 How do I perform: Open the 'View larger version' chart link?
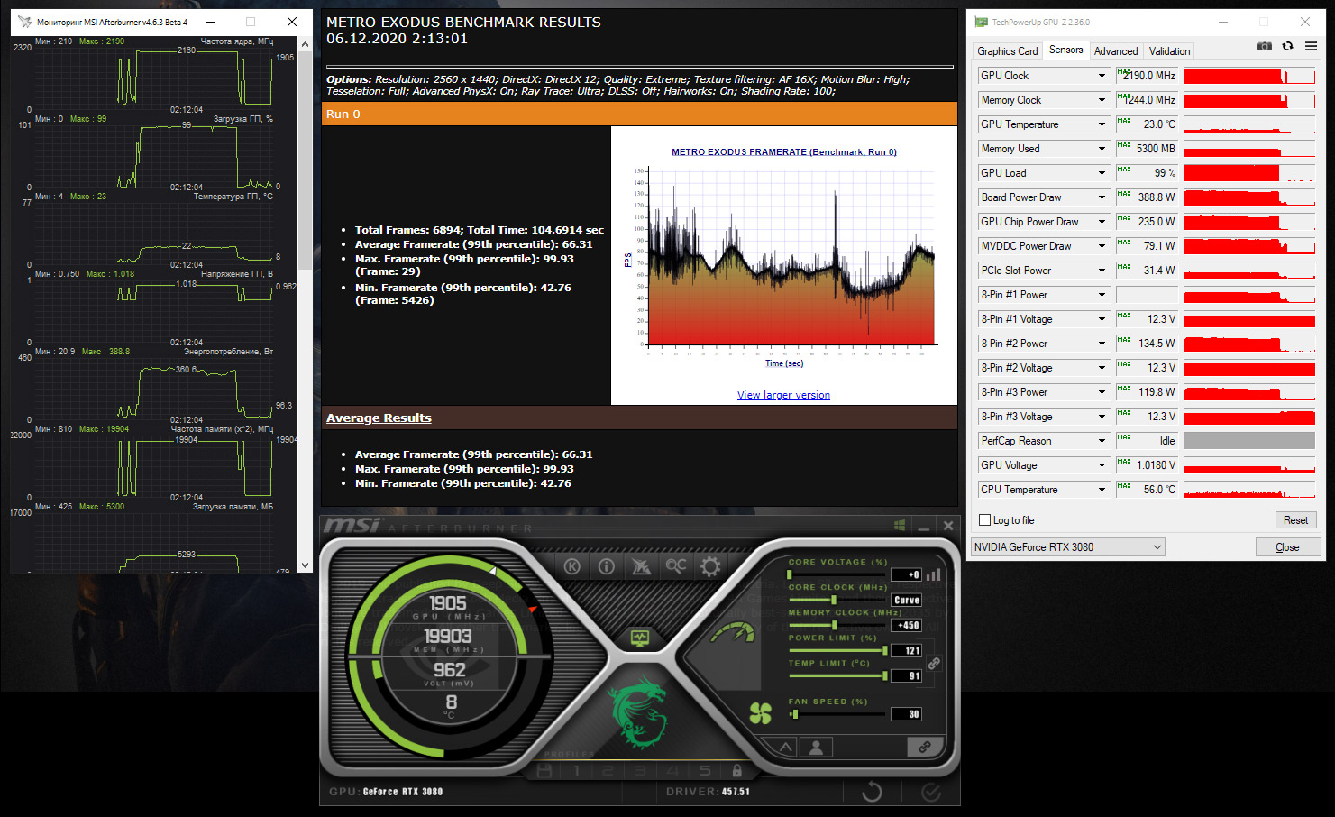(783, 395)
